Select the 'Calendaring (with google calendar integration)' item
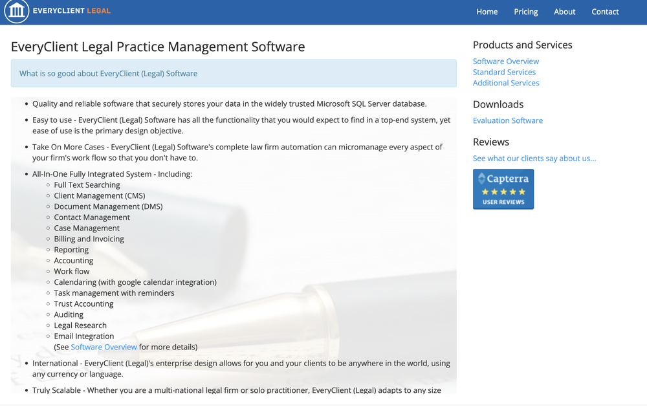This screenshot has width=647, height=407. point(135,282)
